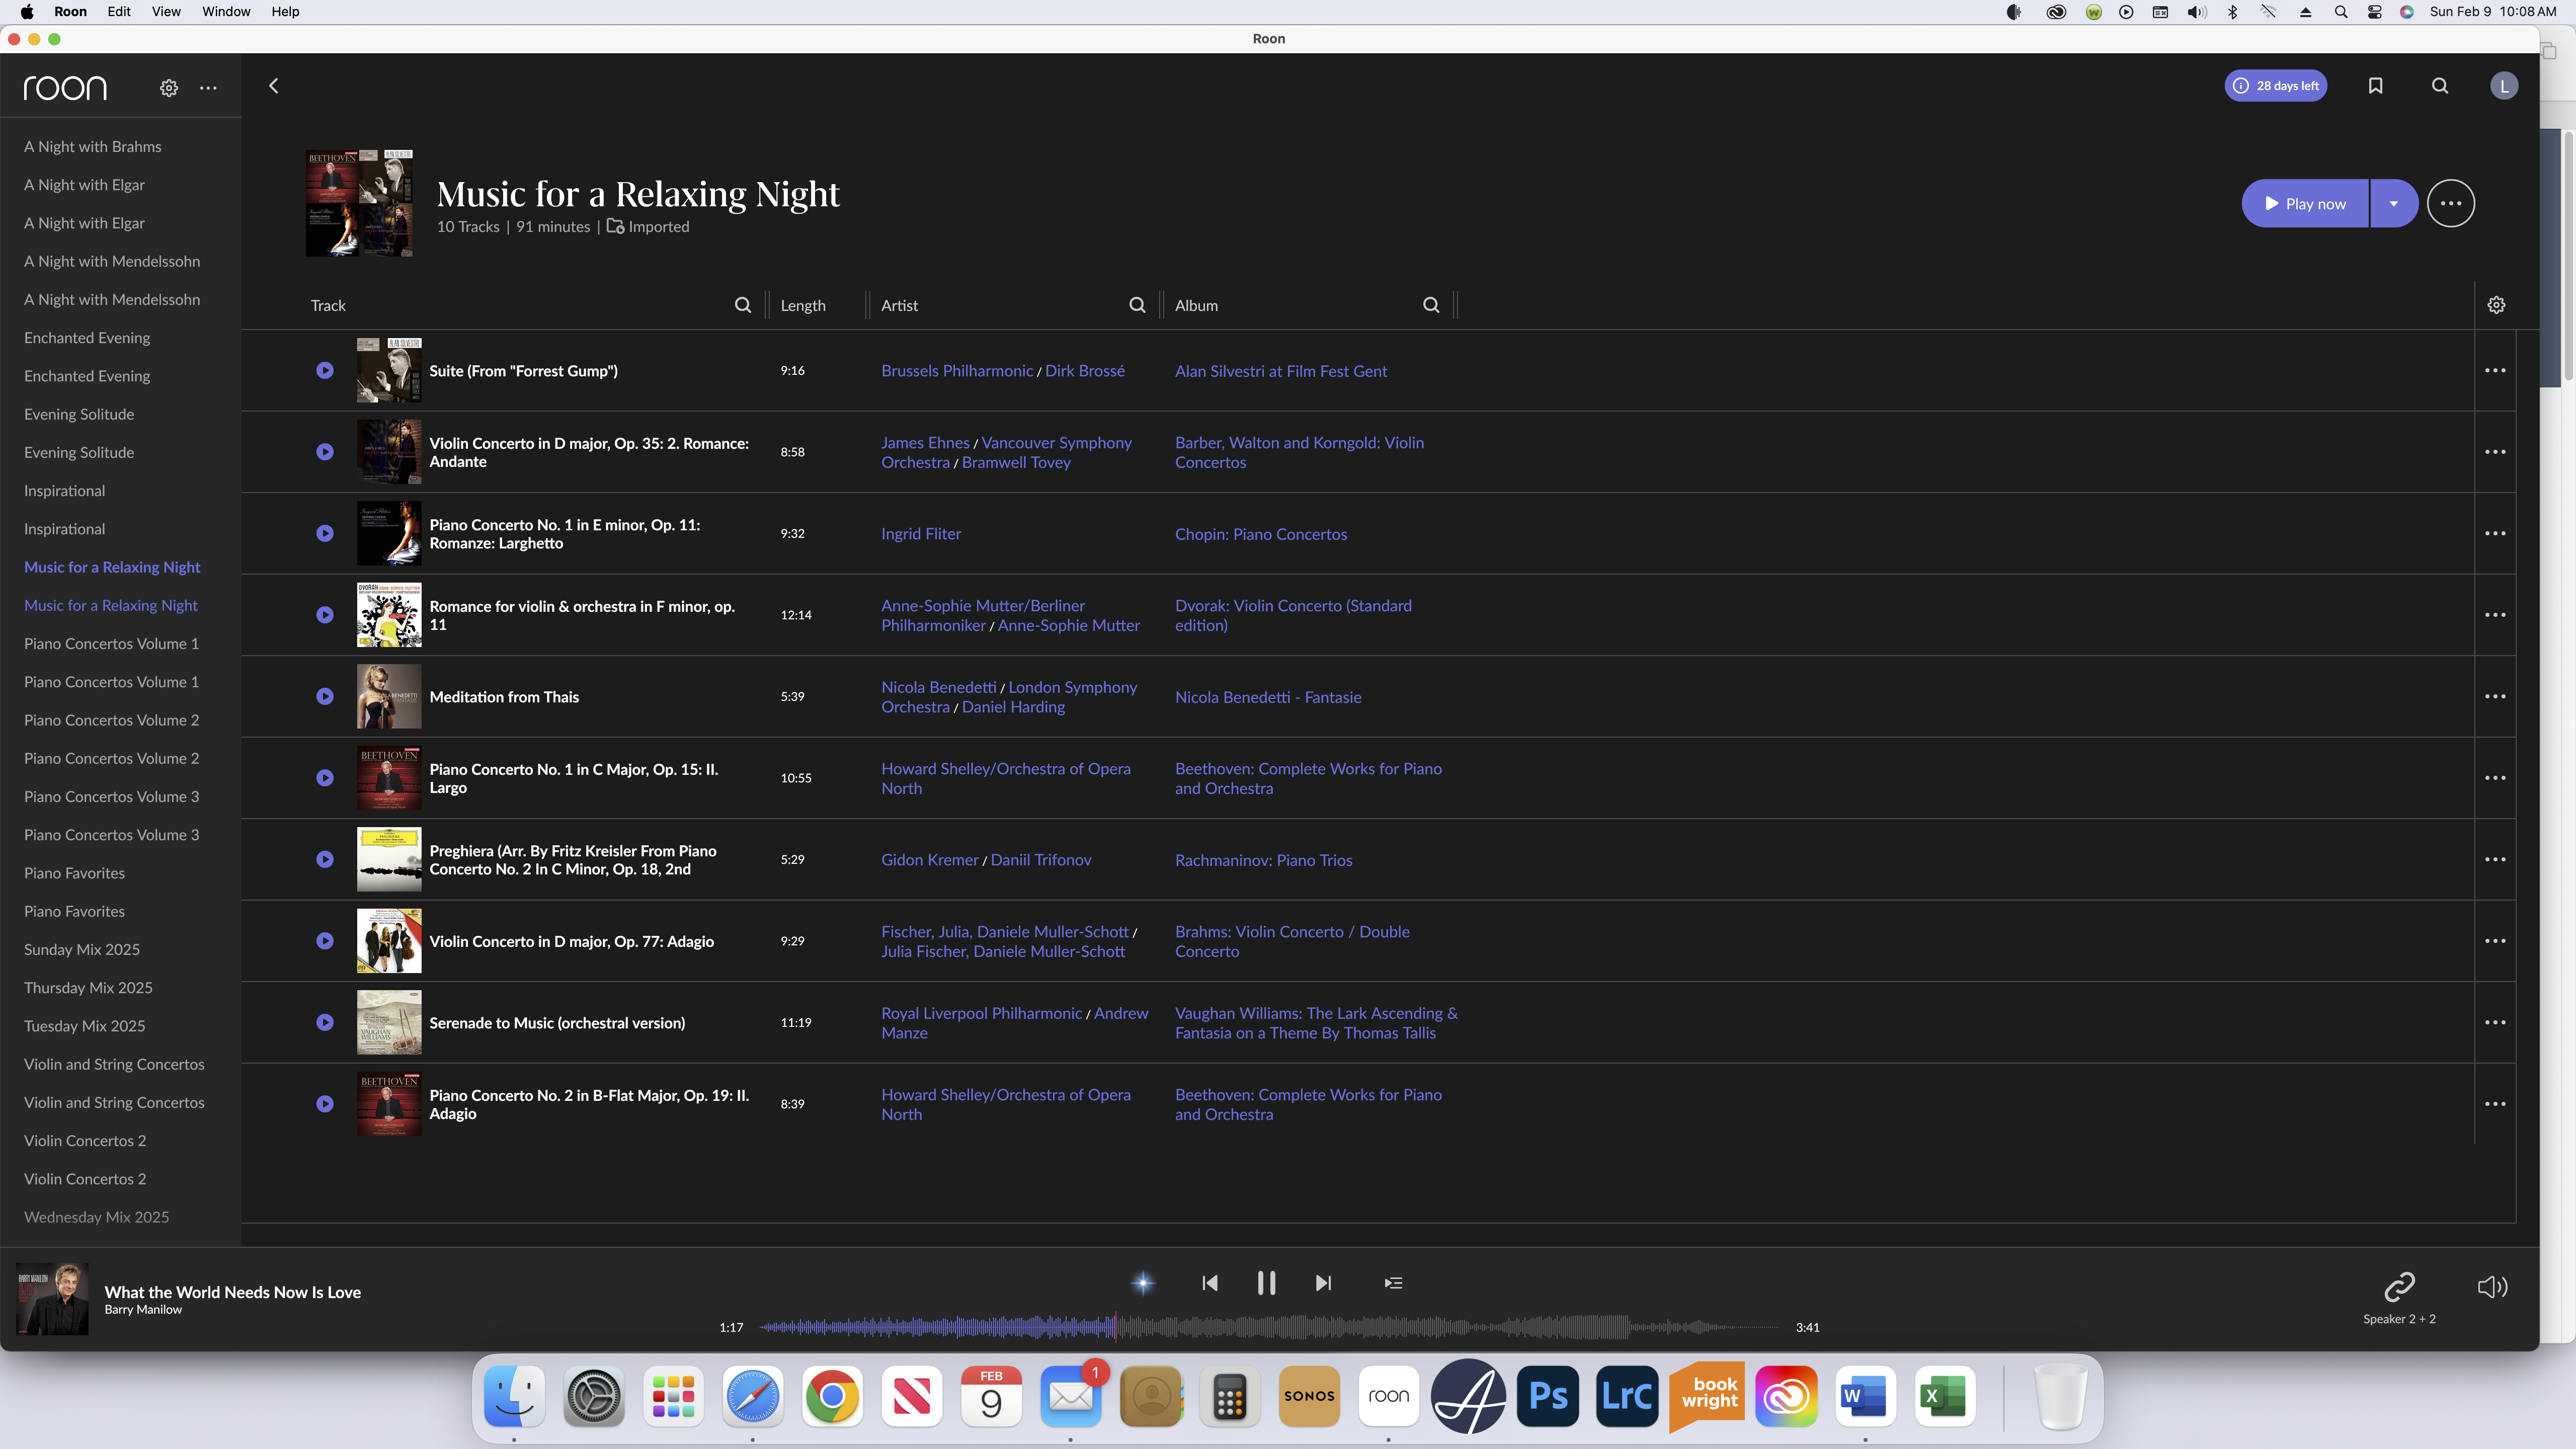Open Mail app in Dock
The image size is (2576, 1449).
(x=1070, y=1396)
